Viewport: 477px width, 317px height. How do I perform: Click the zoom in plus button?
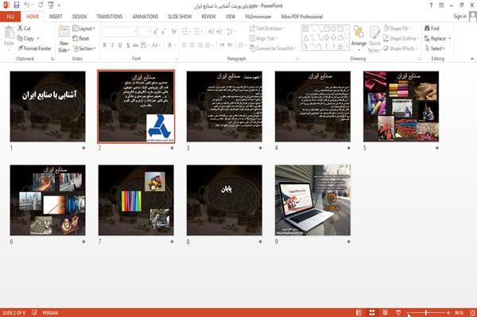448,312
